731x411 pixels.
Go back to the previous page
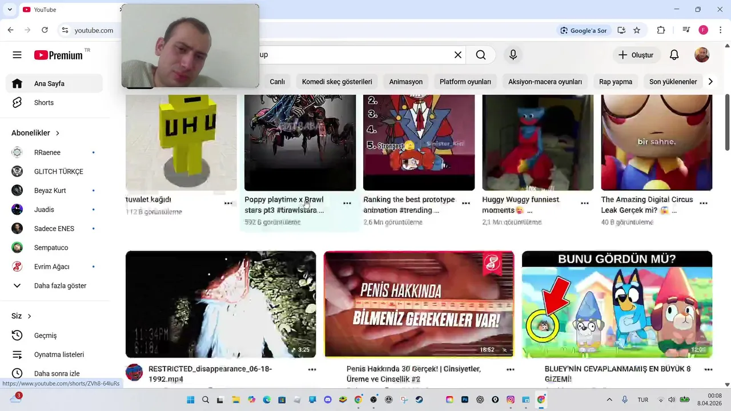pos(10,30)
